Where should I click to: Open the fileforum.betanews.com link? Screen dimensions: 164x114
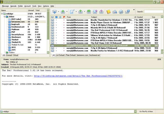coord(78,76)
